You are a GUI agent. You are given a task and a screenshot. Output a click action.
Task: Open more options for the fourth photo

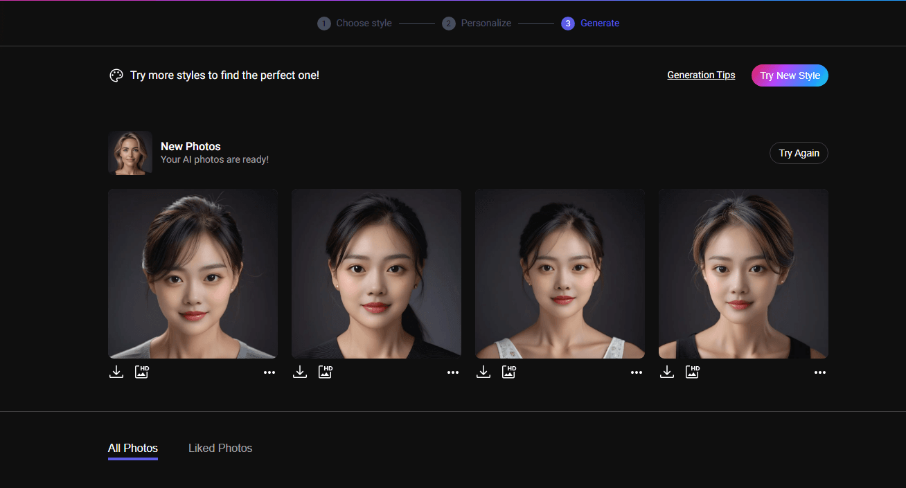pyautogui.click(x=819, y=372)
